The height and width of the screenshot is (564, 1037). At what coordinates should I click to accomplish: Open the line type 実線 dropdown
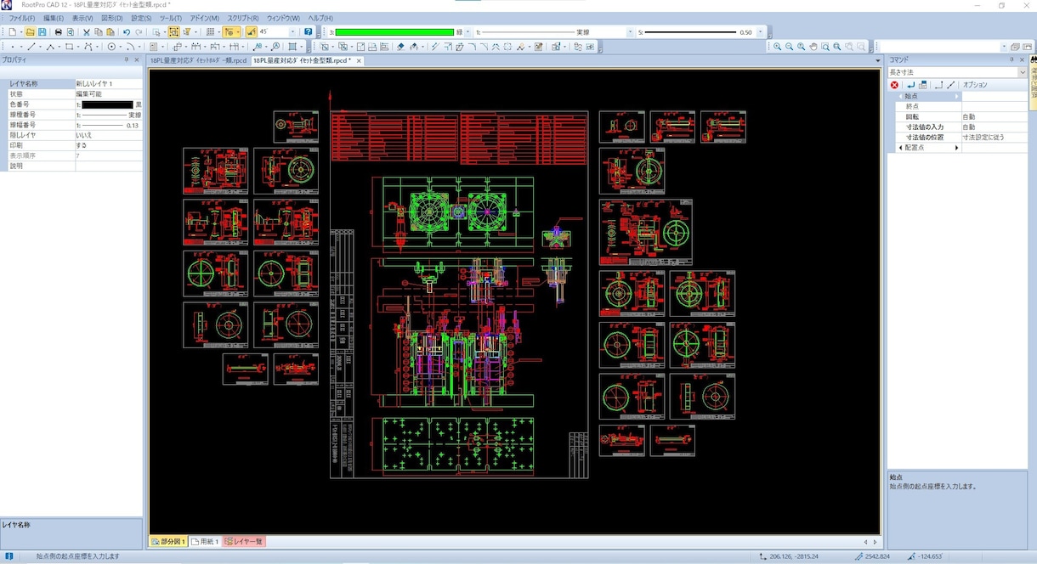pos(631,32)
